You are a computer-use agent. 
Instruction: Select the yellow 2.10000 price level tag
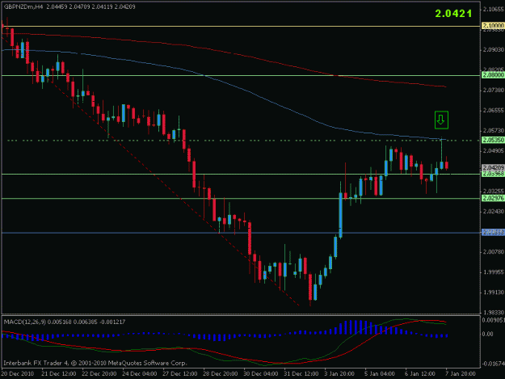[x=493, y=25]
